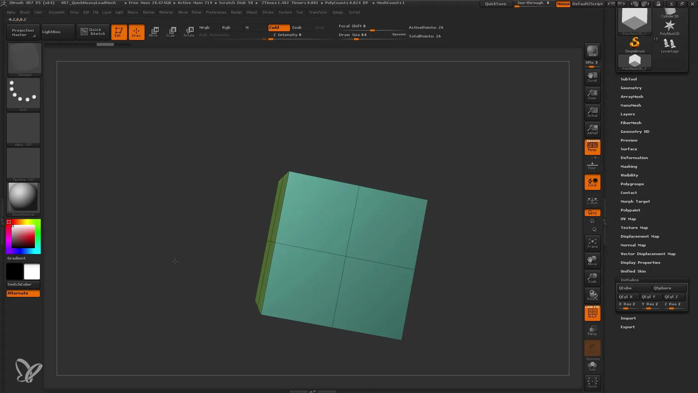Select the Rotate tool in toolbar
The width and height of the screenshot is (698, 393).
pos(189,32)
